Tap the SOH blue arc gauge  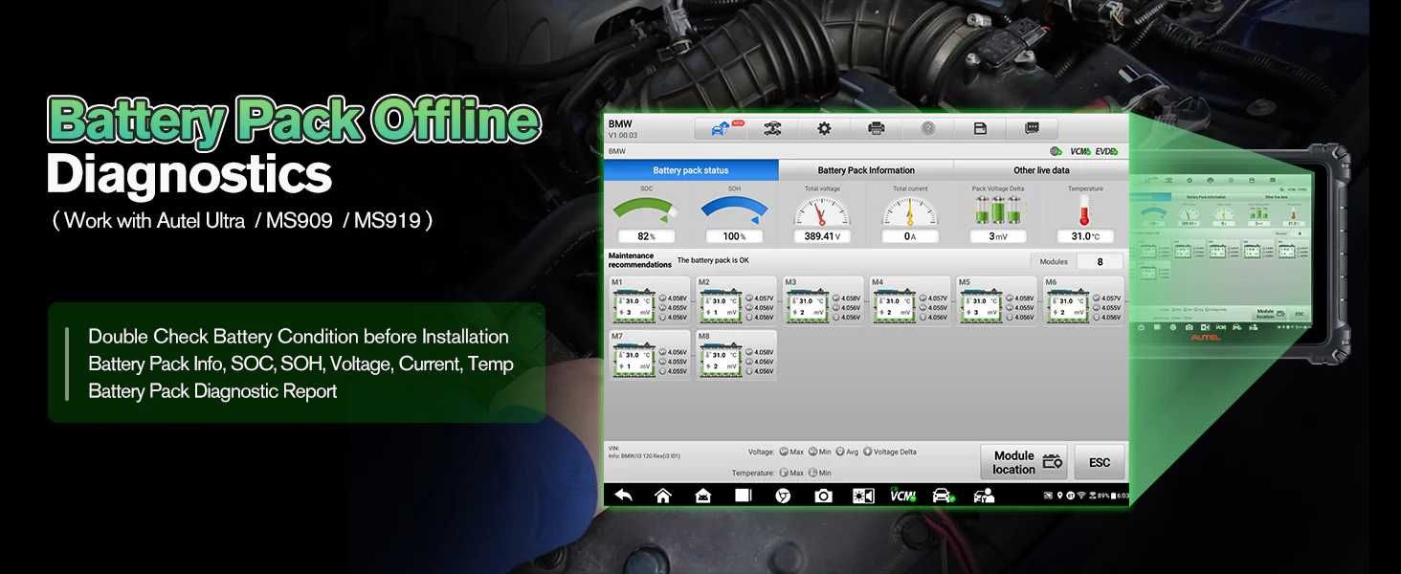pos(734,210)
